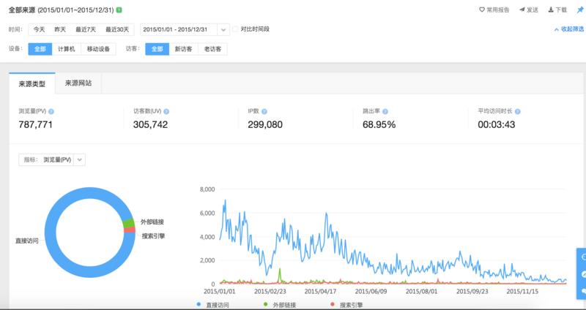Click the 2015/02/23 x-axis date label
Viewport: 586px width, 310px height.
point(270,291)
